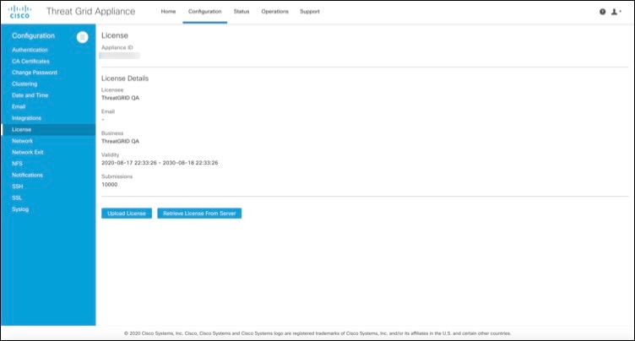
Task: Click the License page heading
Action: 115,35
